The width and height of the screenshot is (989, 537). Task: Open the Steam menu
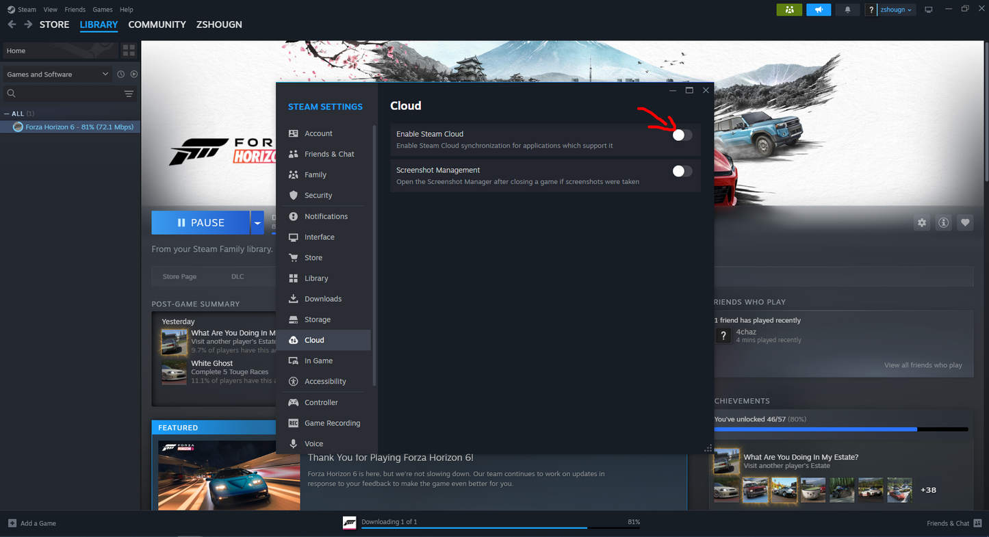pyautogui.click(x=27, y=10)
